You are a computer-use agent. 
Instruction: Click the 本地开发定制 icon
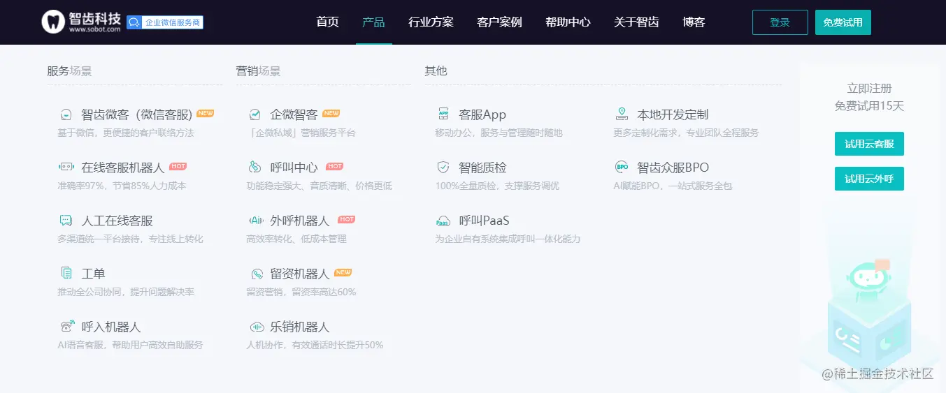click(622, 114)
